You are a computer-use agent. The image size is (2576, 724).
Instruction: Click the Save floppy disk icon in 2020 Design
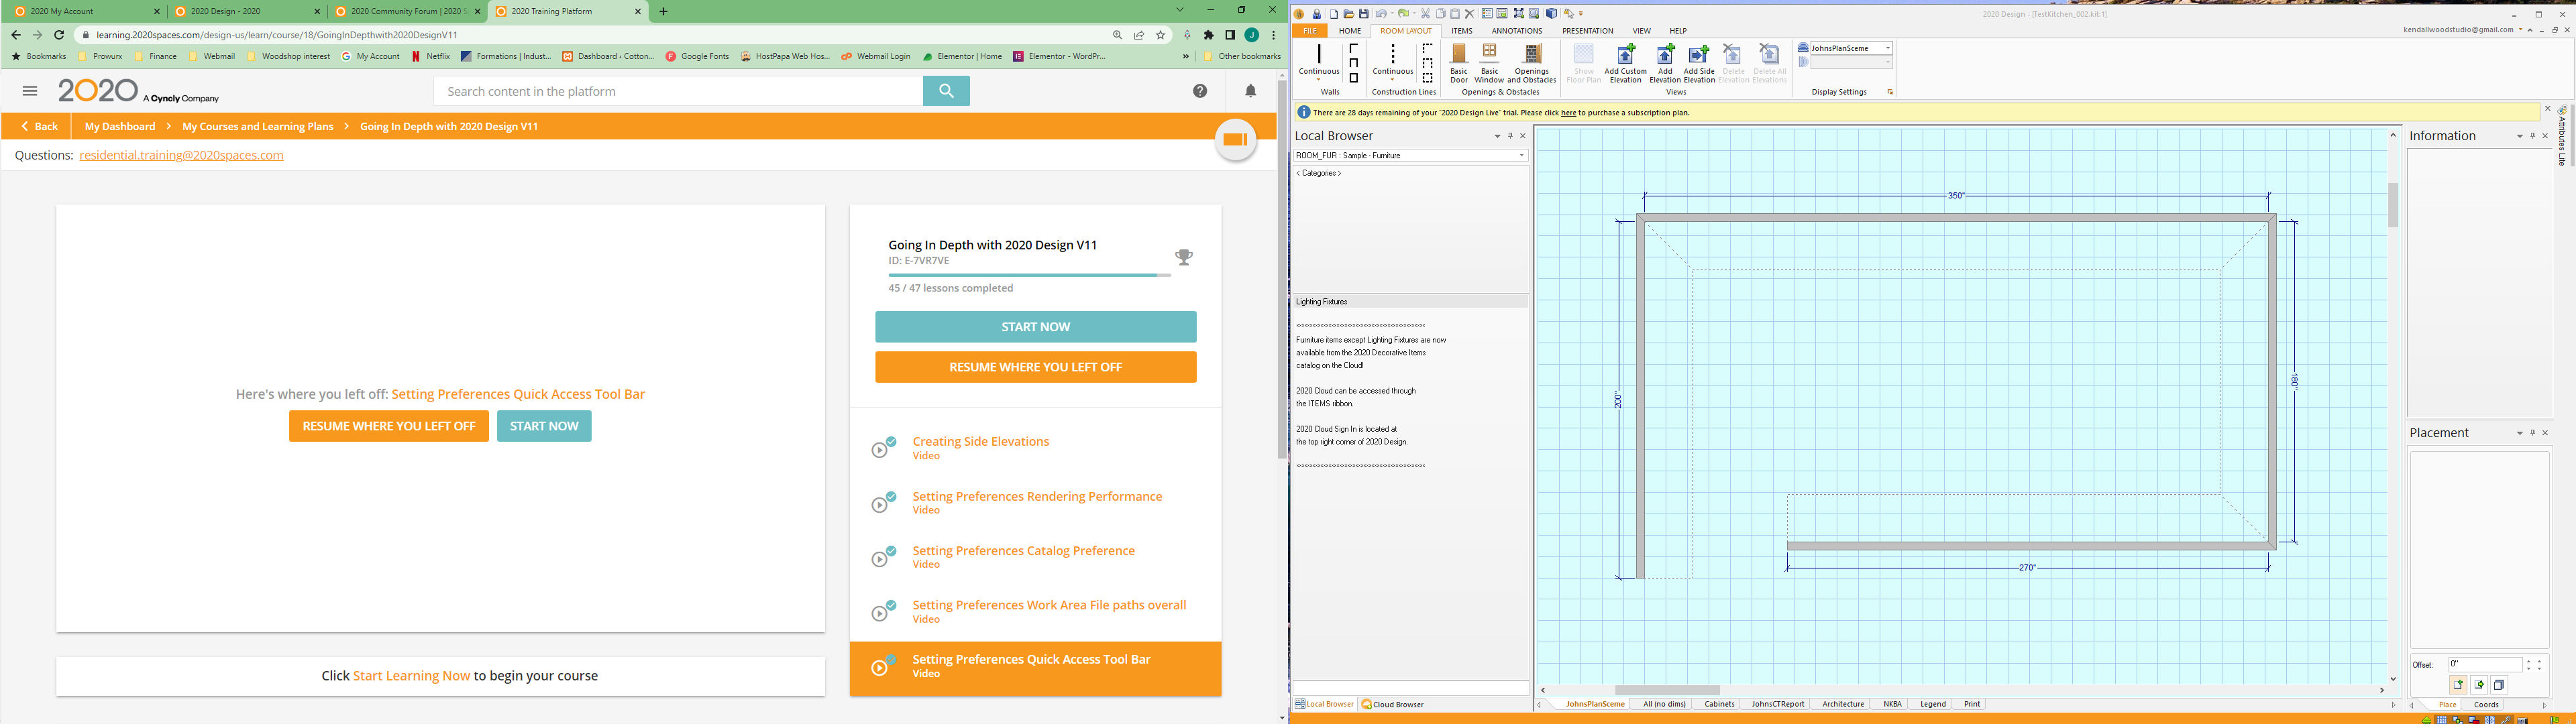tap(1364, 14)
